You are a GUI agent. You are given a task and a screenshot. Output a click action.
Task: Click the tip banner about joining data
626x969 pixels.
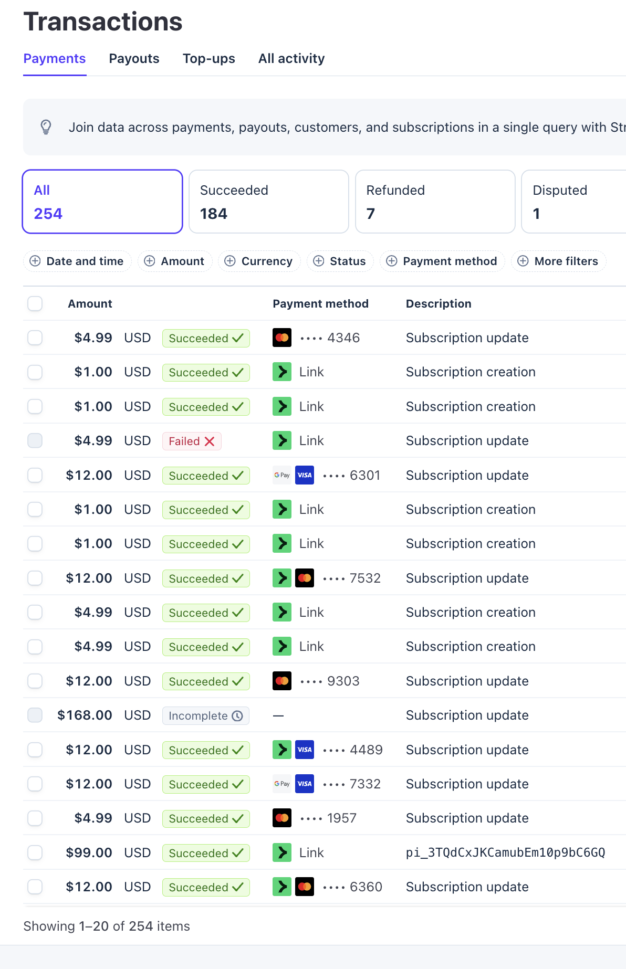[x=325, y=127]
